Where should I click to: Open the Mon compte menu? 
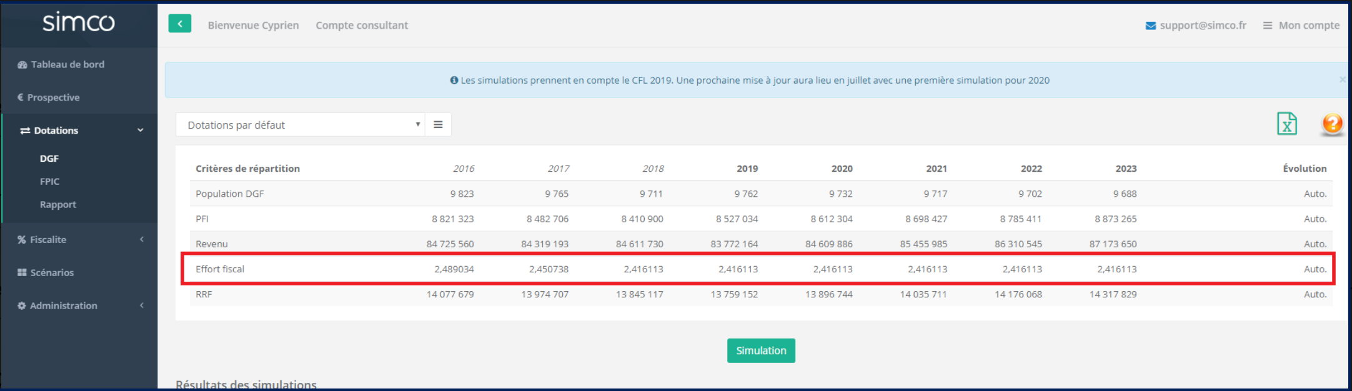click(1301, 26)
